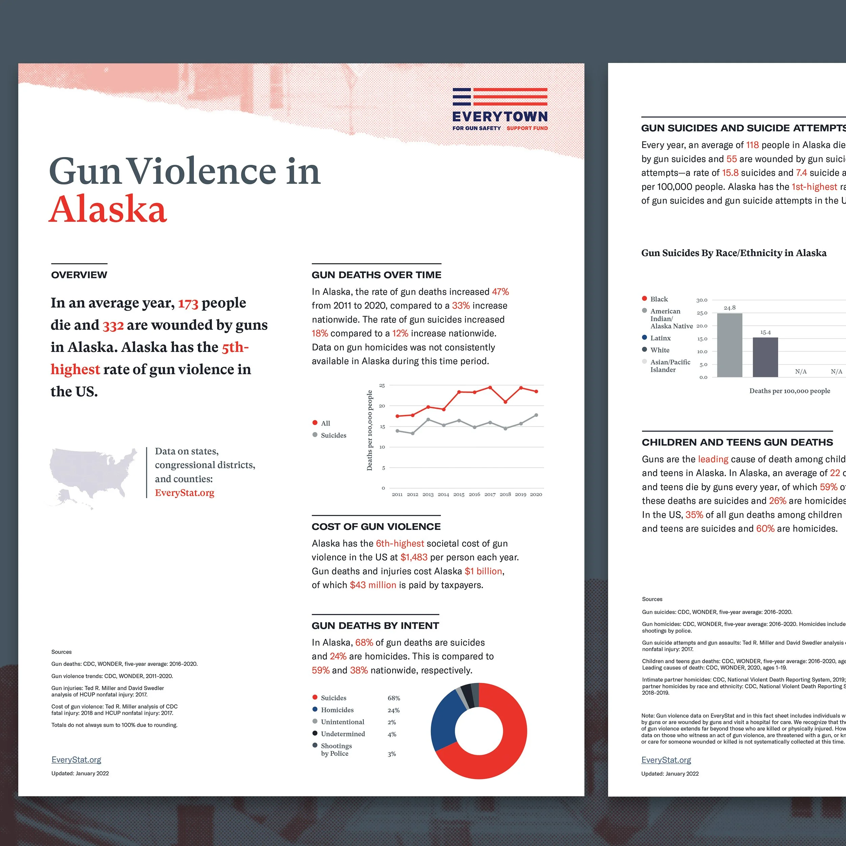Click the black 'Undetermined' legend dot
Screen dimensions: 846x846
click(315, 733)
